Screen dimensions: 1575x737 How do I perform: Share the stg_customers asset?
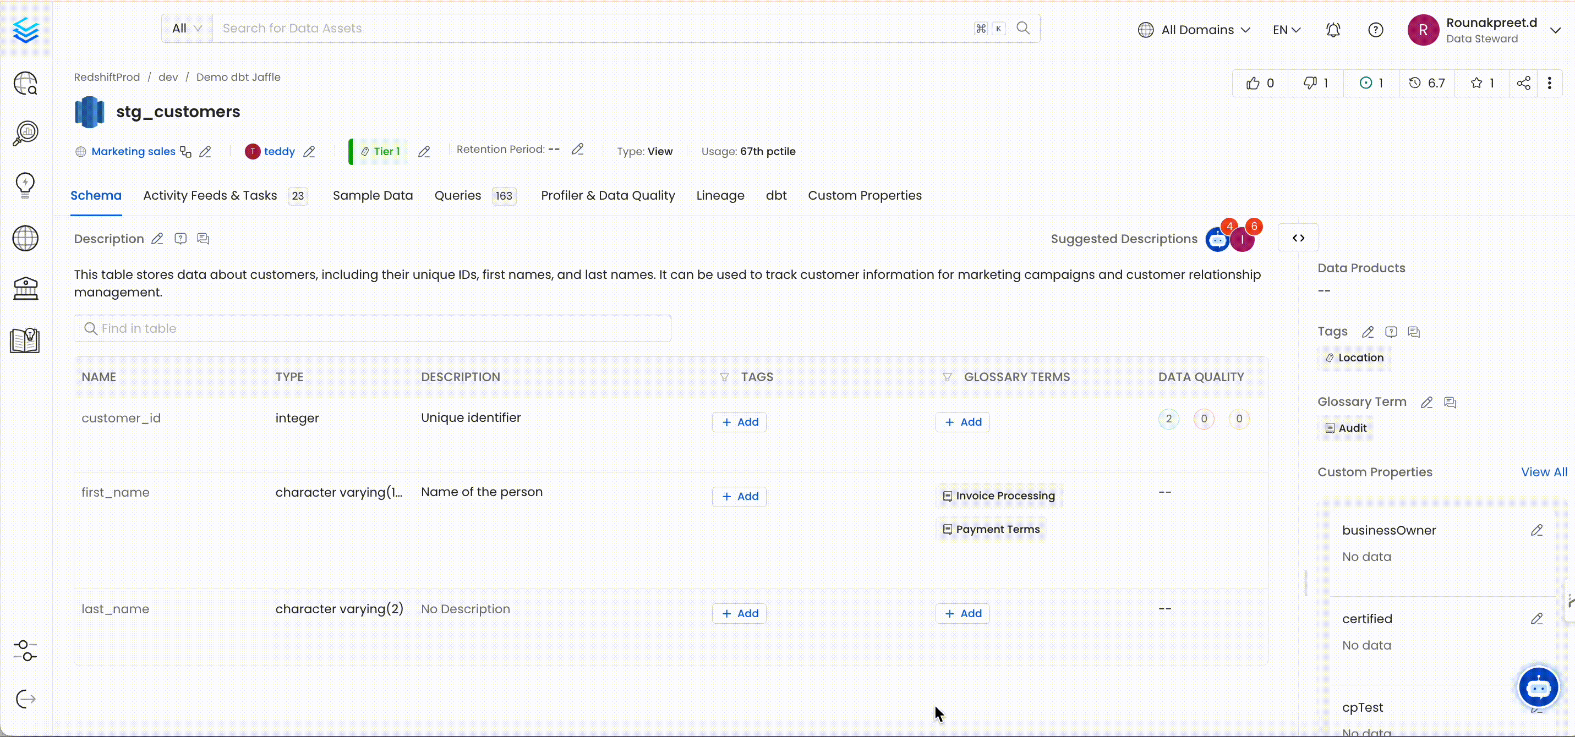1523,83
